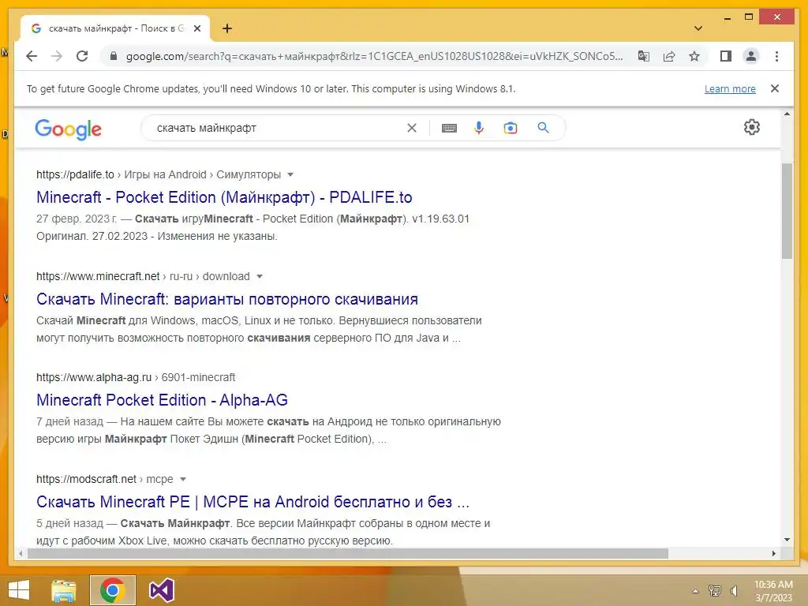Click the https://www.alpha-ag.ru breadcrumb text
Viewport: 808px width, 606px height.
94,378
